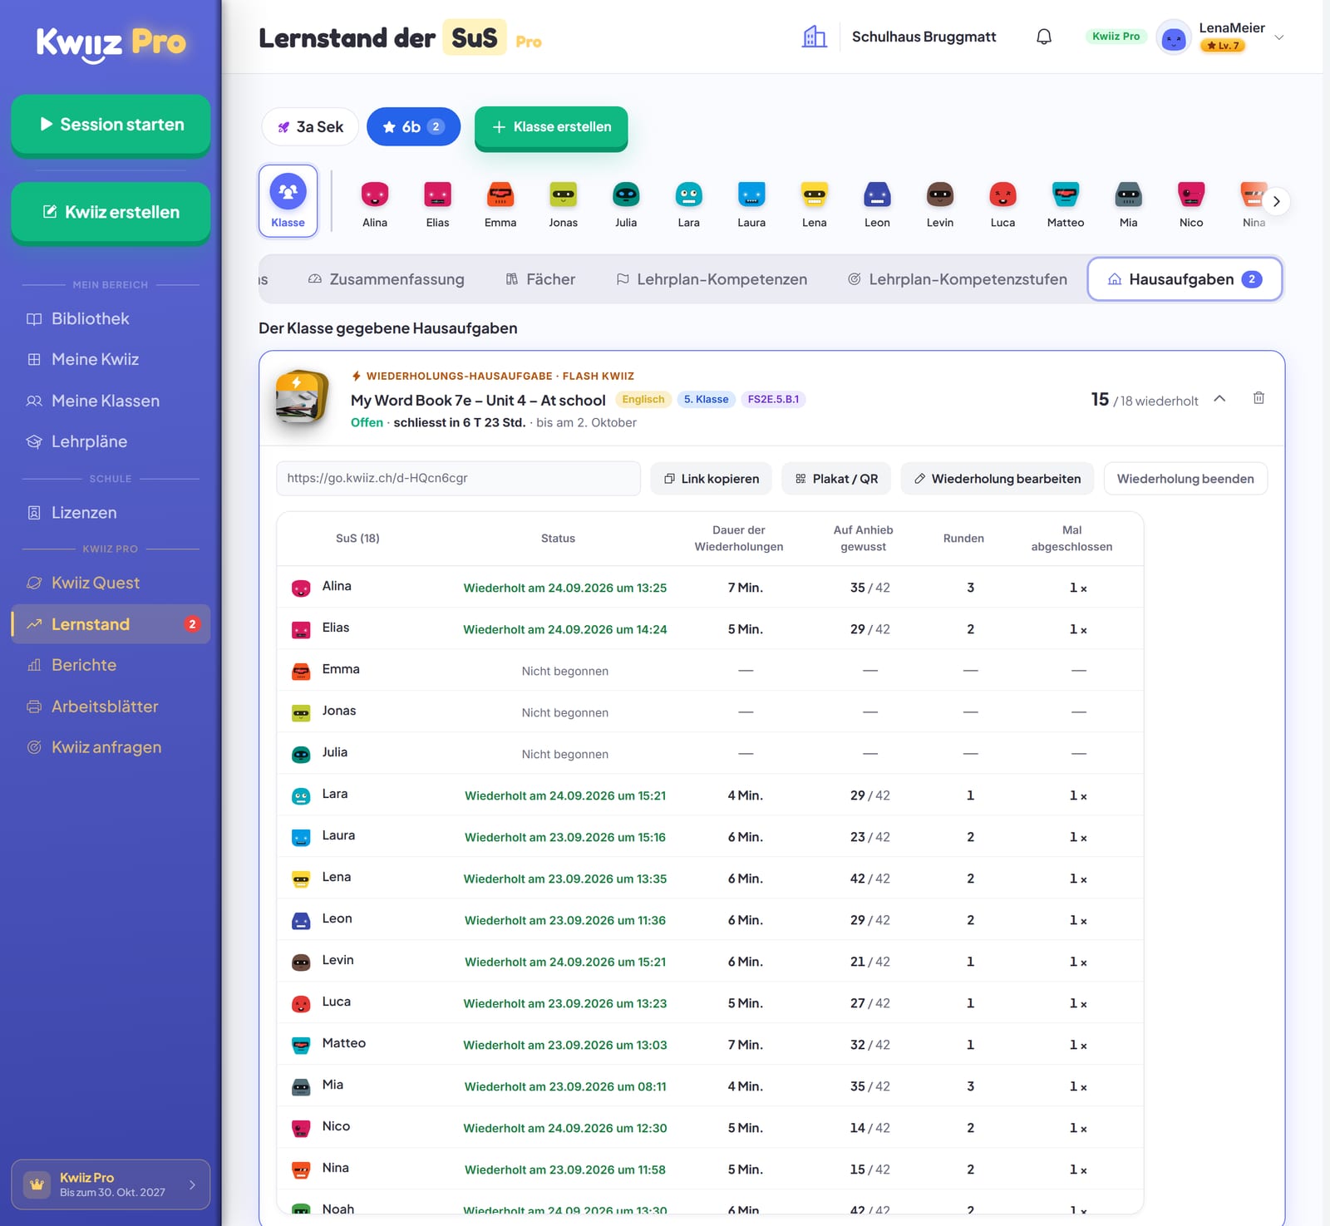Collapse the homework details chevron
This screenshot has width=1330, height=1226.
[x=1219, y=398]
